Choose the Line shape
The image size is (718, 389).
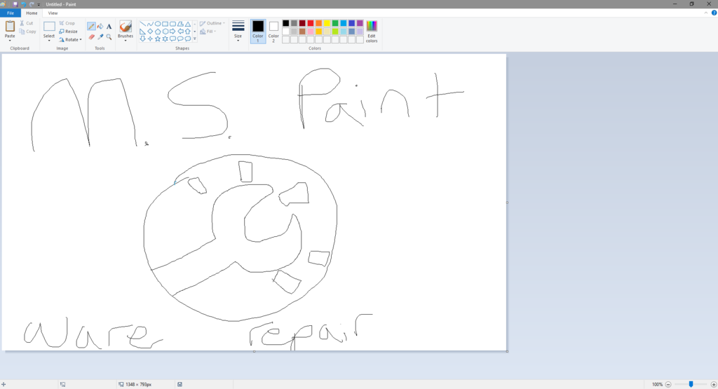pyautogui.click(x=142, y=24)
